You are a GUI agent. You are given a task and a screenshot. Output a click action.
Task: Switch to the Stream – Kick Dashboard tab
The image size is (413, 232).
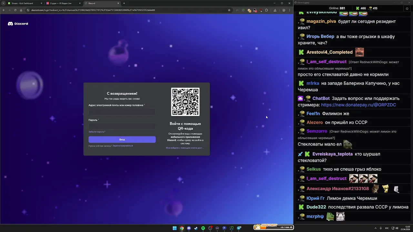coord(25,3)
